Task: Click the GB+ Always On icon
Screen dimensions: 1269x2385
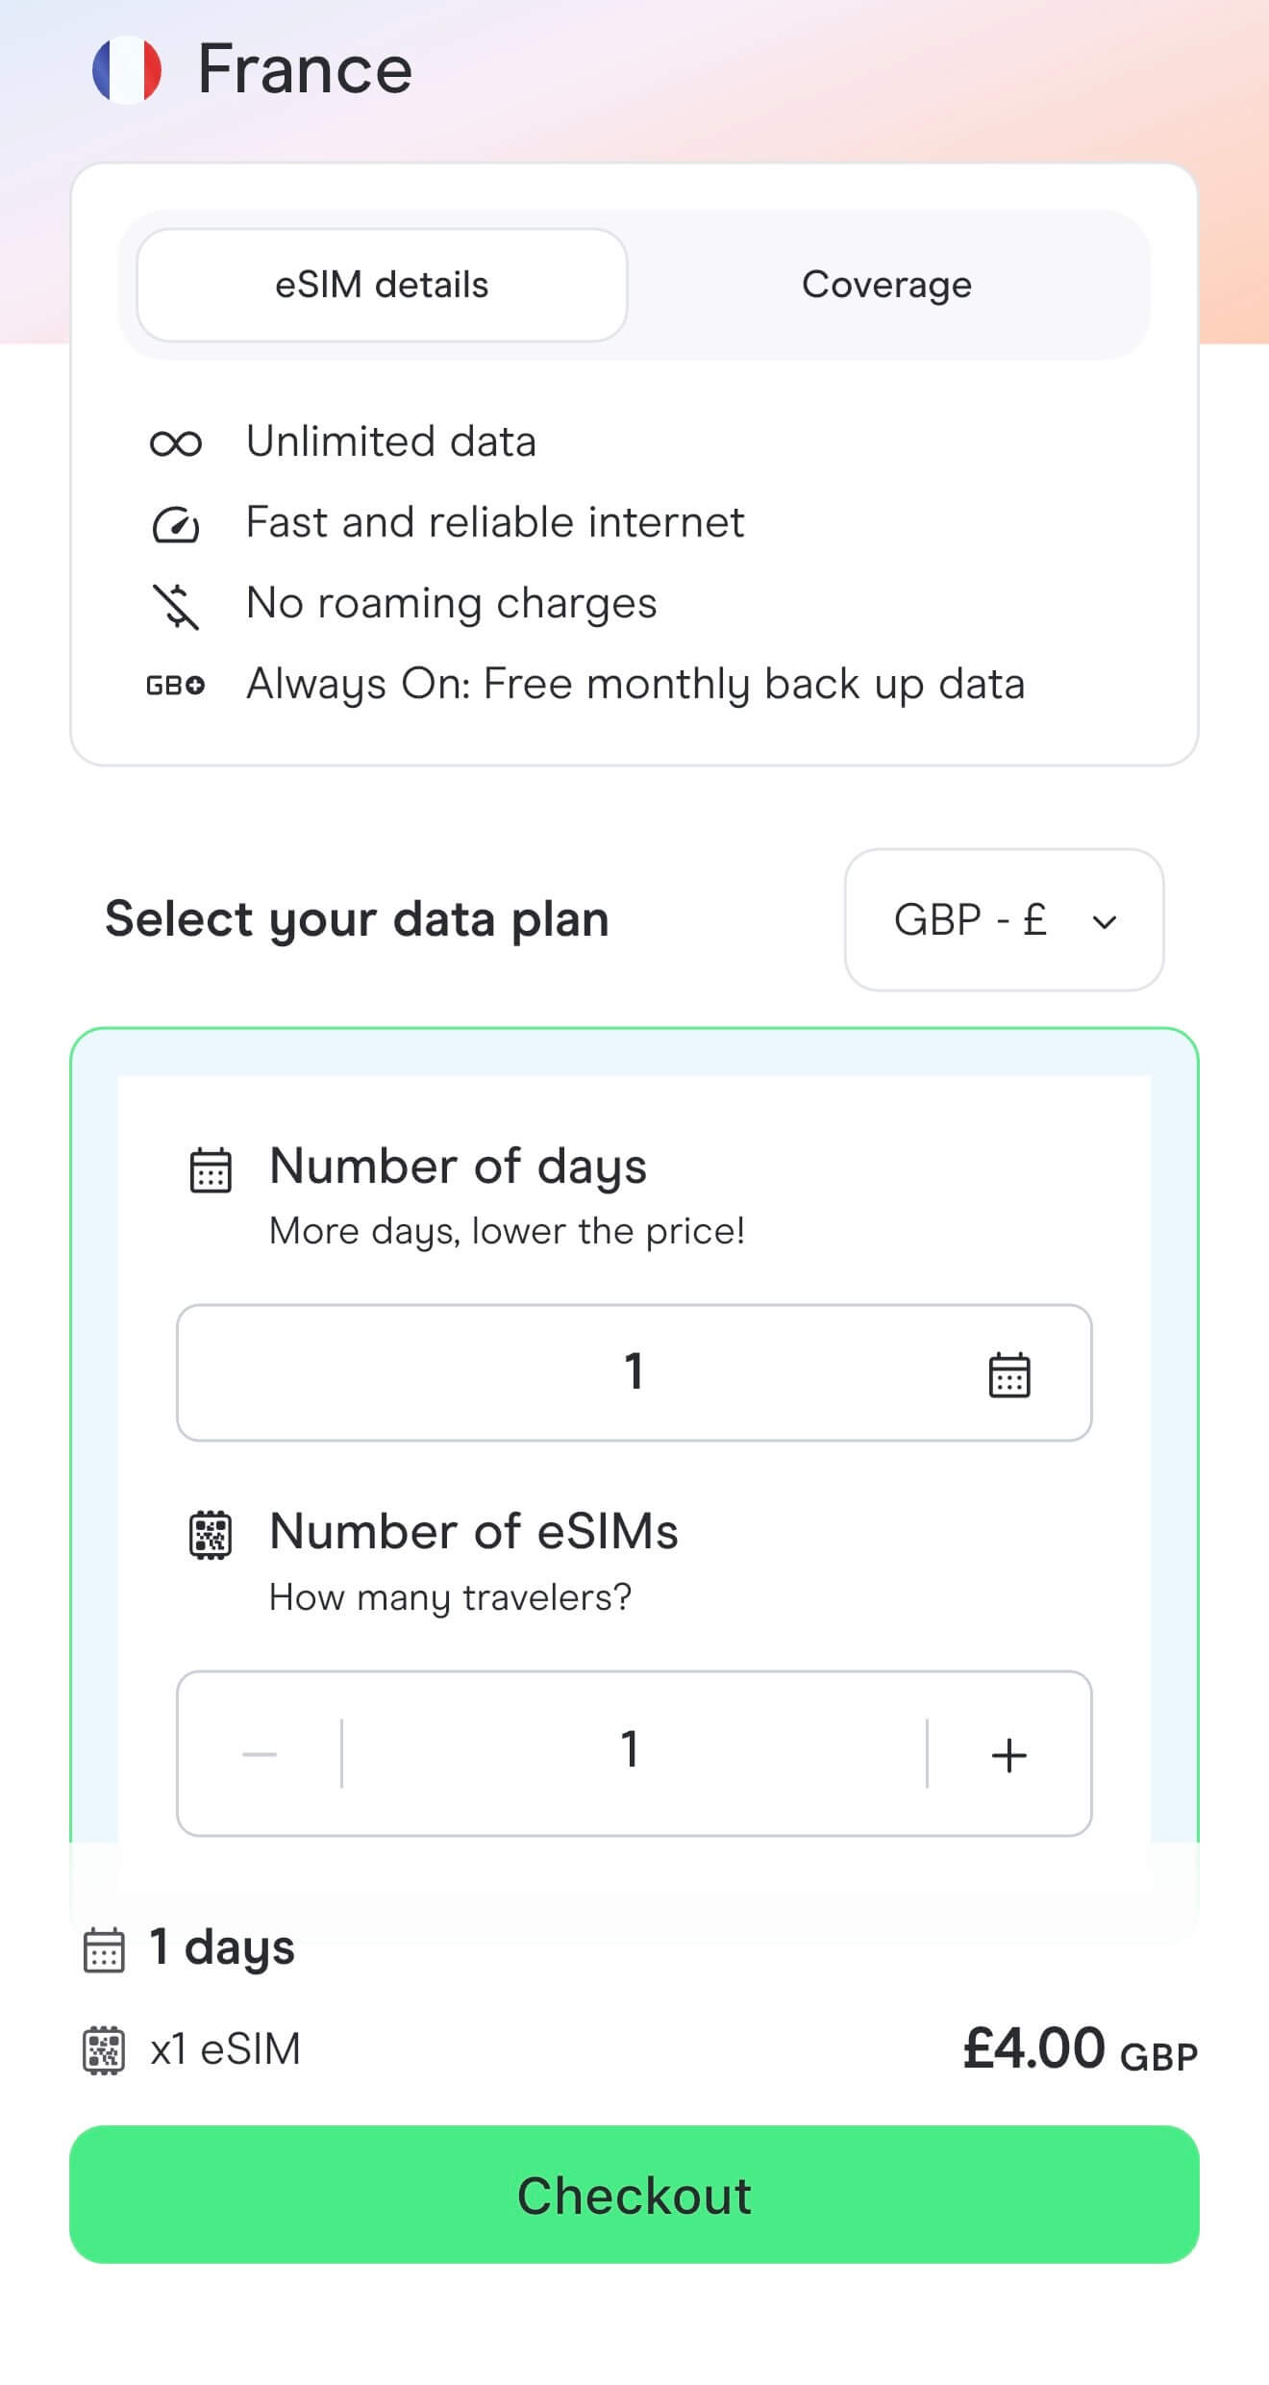Action: [176, 686]
